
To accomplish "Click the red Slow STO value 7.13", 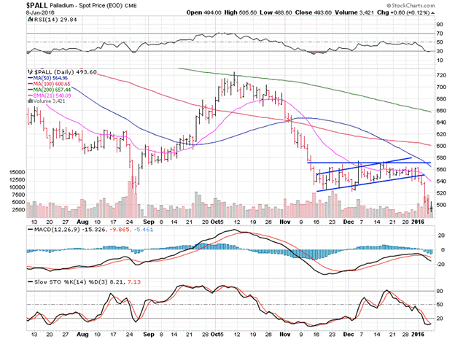I will [x=133, y=282].
